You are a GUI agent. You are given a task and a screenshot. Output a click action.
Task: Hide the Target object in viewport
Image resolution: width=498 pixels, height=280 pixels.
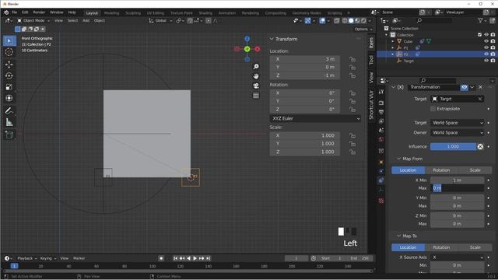(x=486, y=61)
